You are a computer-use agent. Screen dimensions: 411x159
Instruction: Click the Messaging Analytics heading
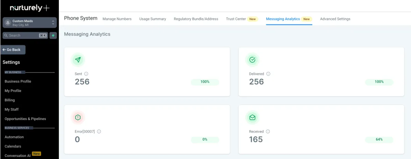click(87, 34)
